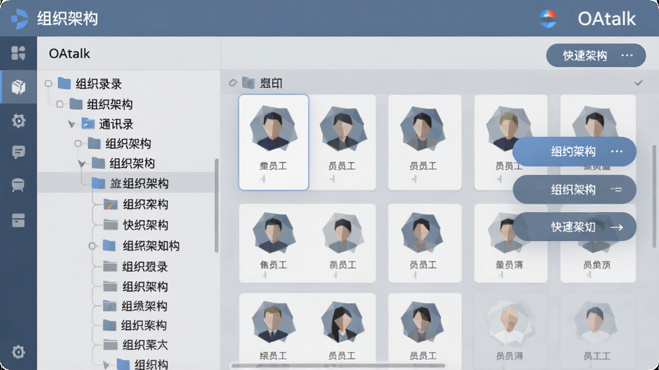Click the employee grid vertical scrollbar

tap(654, 196)
